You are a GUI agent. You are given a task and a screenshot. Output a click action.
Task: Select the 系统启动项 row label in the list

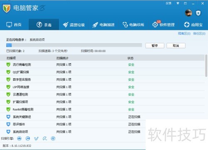pyautogui.click(x=20, y=132)
